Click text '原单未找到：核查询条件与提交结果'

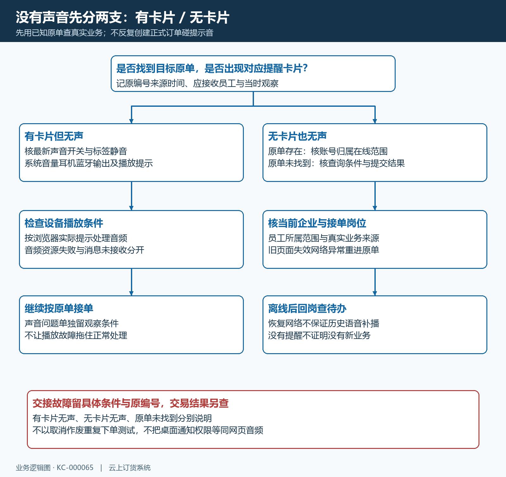click(x=336, y=163)
